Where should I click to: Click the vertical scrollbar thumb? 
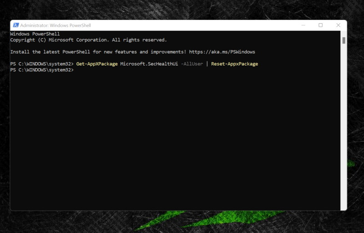click(344, 40)
